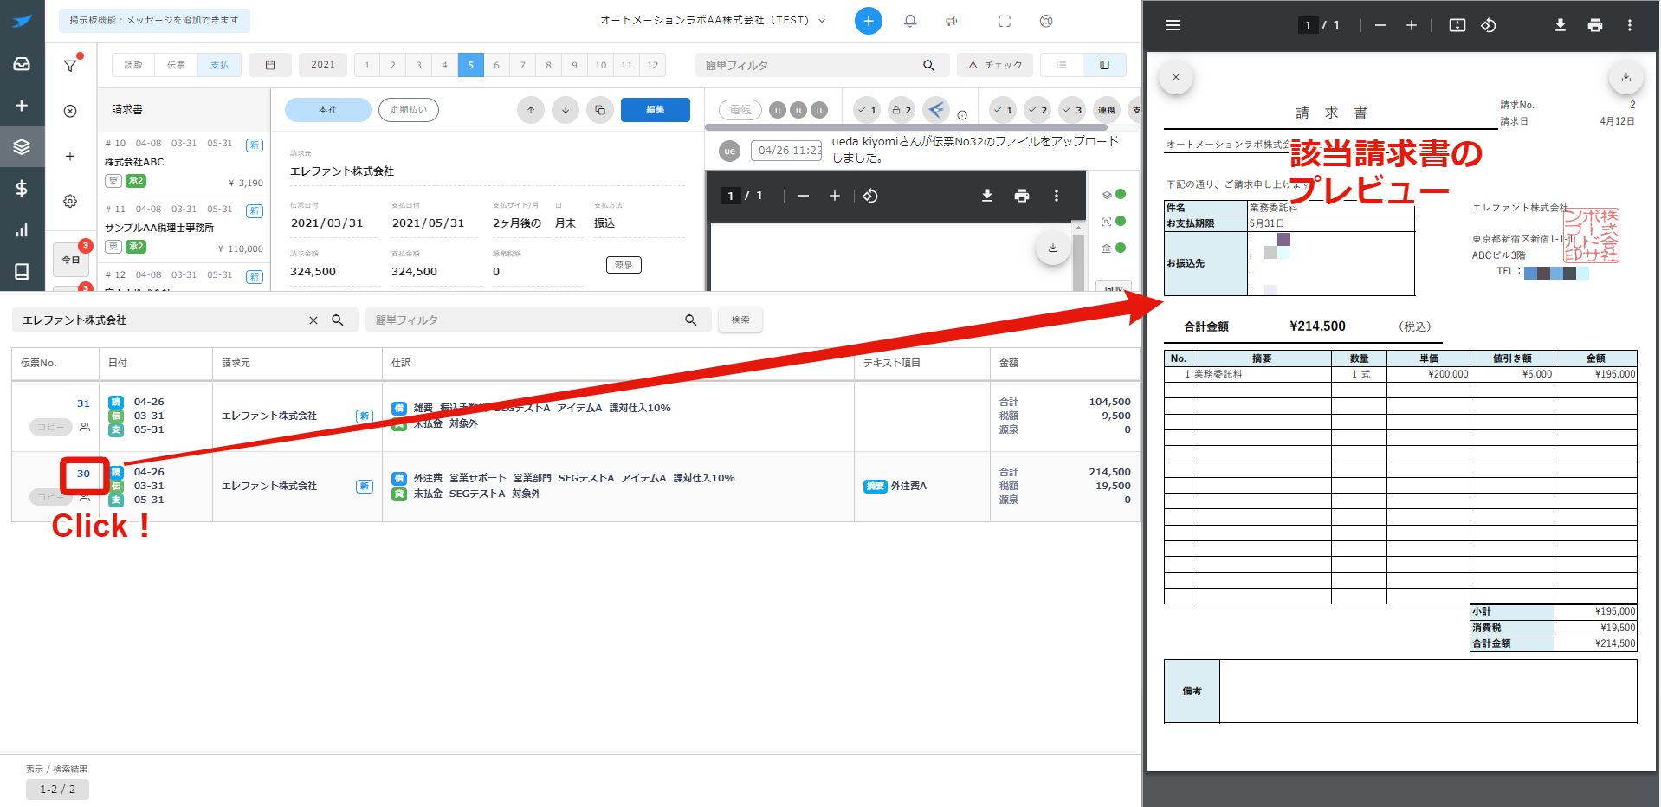Select the 株式会社ABC invoice in list

184,164
